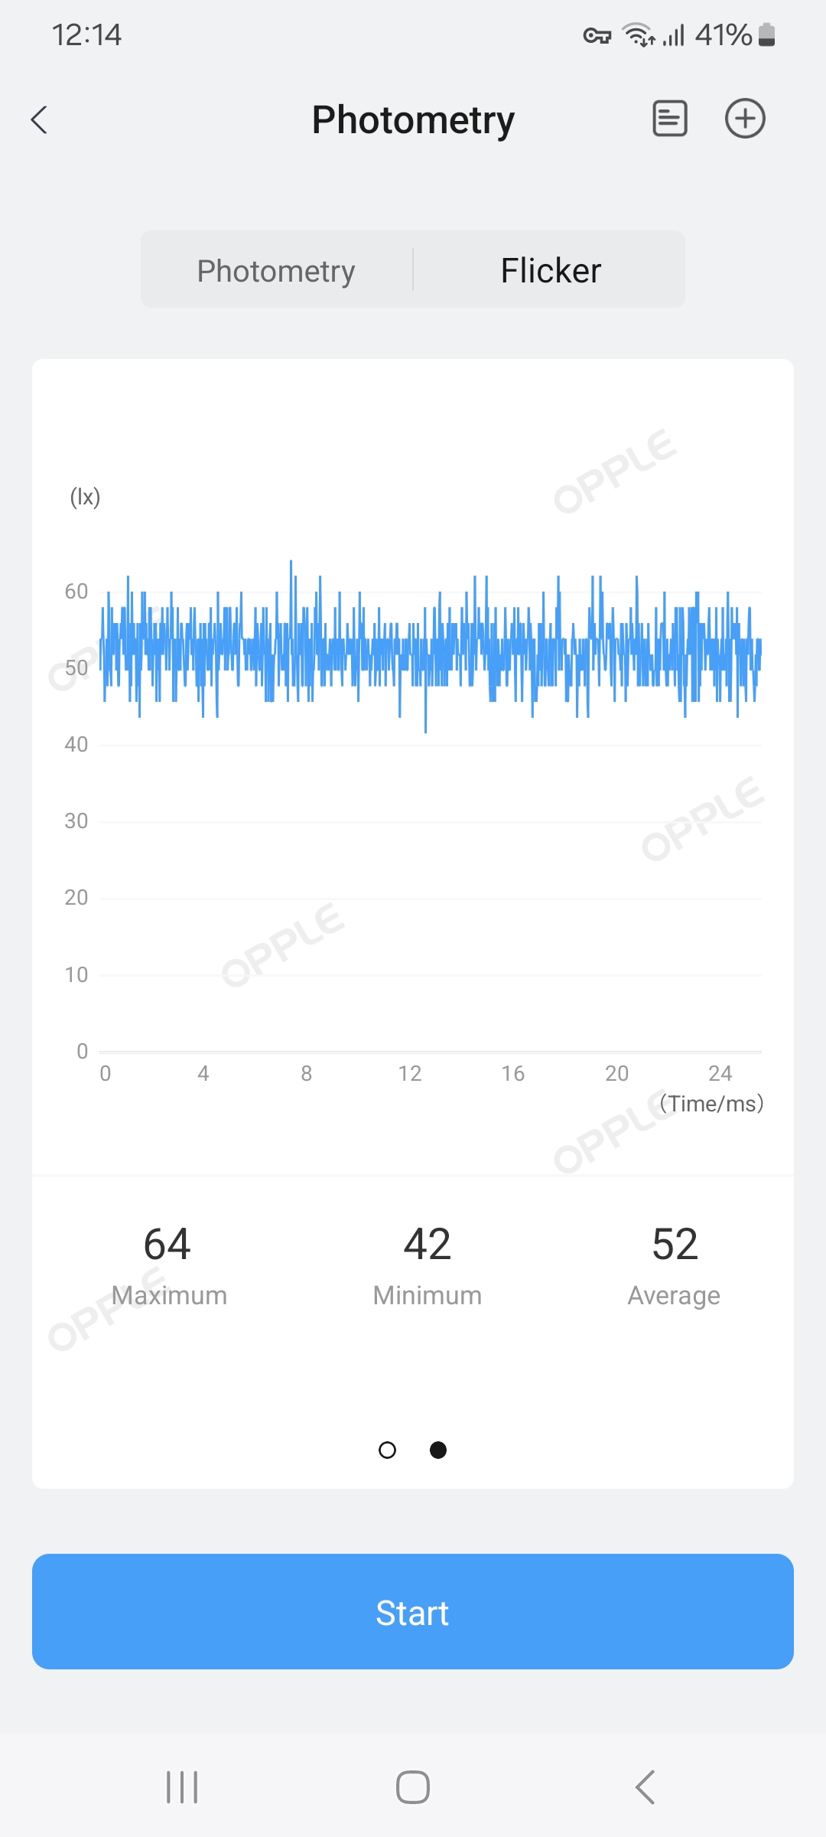
Task: Tap the battery status icon
Action: pyautogui.click(x=766, y=35)
